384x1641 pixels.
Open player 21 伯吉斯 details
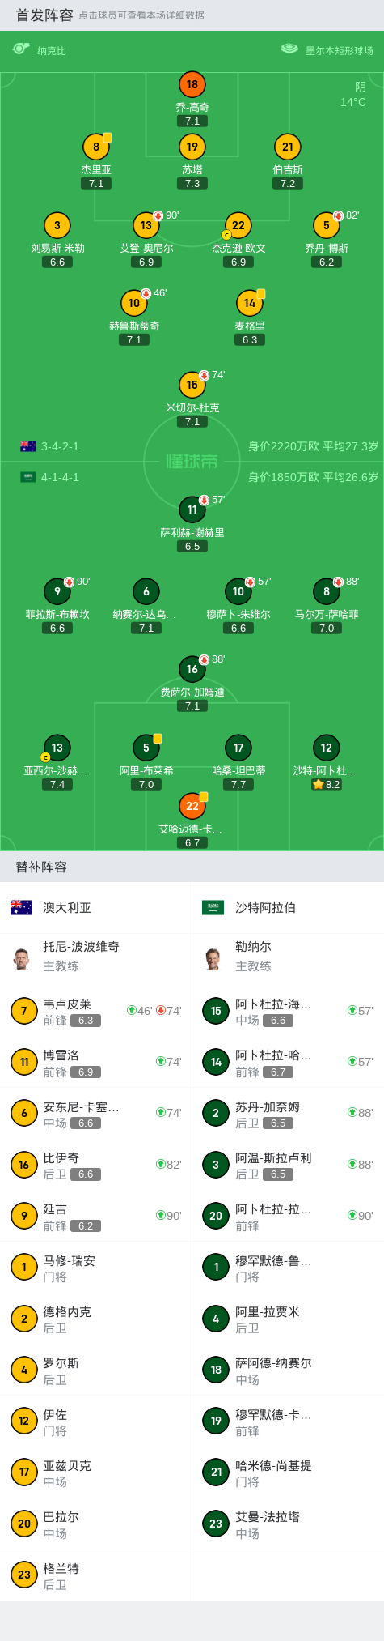tap(288, 147)
